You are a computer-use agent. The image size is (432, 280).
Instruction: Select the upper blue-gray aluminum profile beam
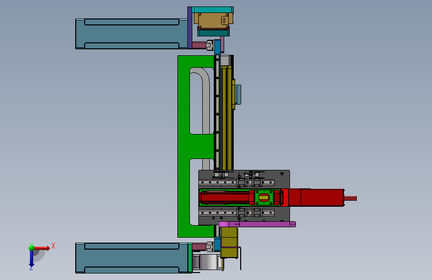click(x=132, y=33)
